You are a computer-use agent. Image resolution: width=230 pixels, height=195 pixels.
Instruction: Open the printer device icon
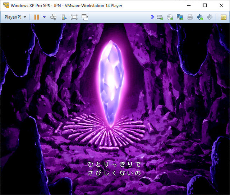tap(190, 17)
